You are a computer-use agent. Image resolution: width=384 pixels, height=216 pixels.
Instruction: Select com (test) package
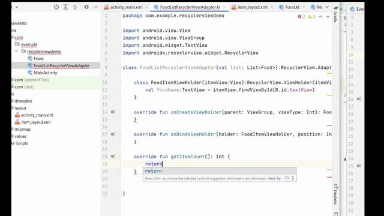[x=24, y=87]
